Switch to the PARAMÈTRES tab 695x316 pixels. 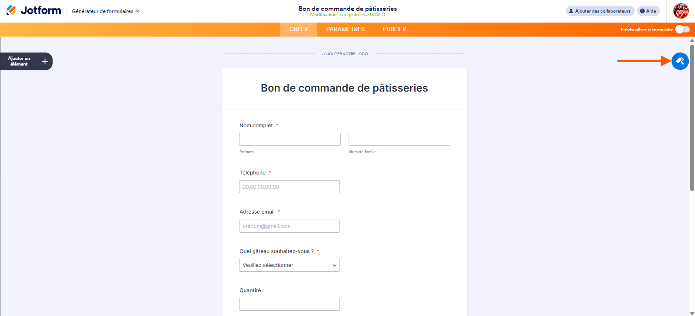(345, 30)
